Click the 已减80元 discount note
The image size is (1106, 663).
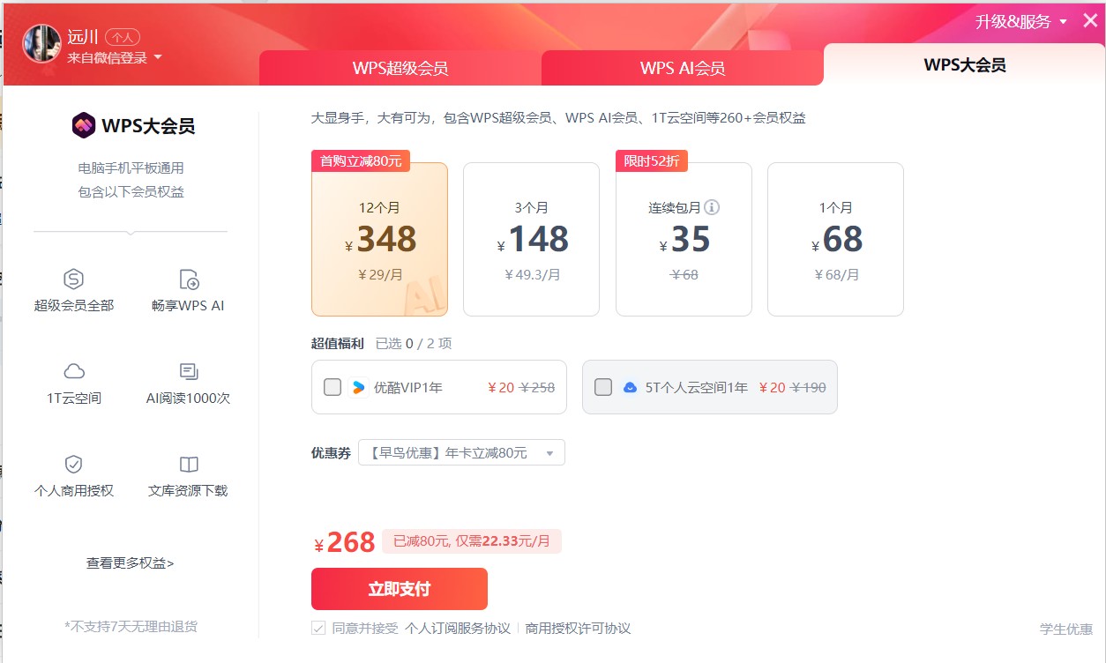click(x=472, y=541)
